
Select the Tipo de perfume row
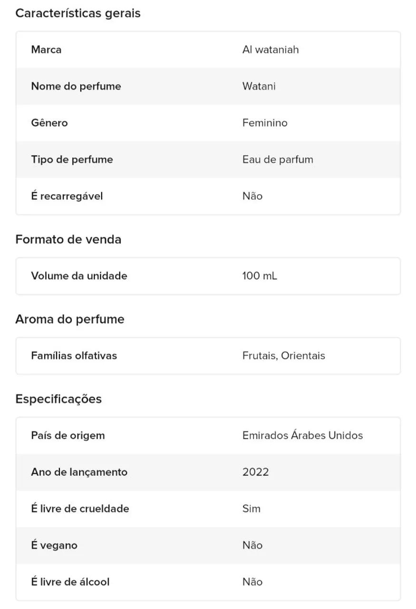pos(208,159)
